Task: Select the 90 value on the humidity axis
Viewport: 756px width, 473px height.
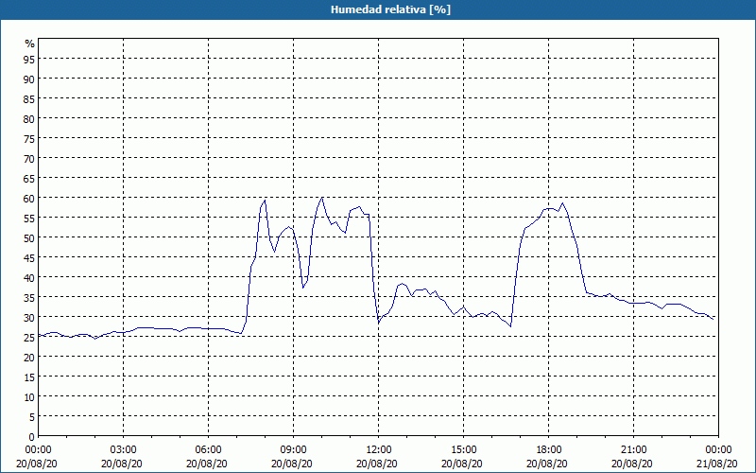Action: (29, 79)
